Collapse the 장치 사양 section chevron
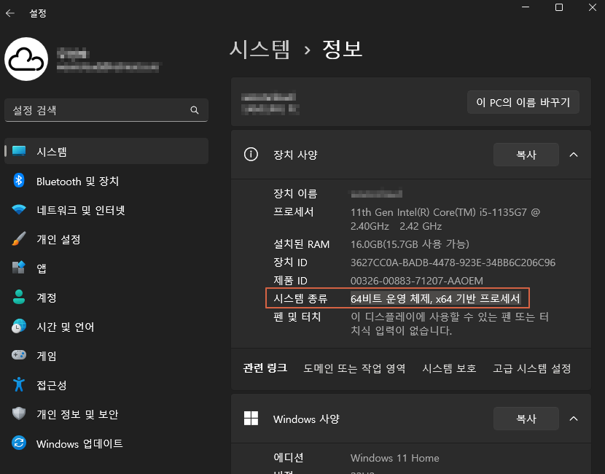The width and height of the screenshot is (605, 474). (574, 155)
